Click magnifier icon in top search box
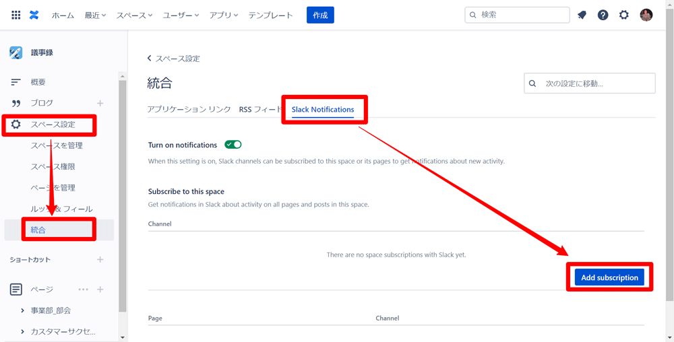 [x=473, y=15]
